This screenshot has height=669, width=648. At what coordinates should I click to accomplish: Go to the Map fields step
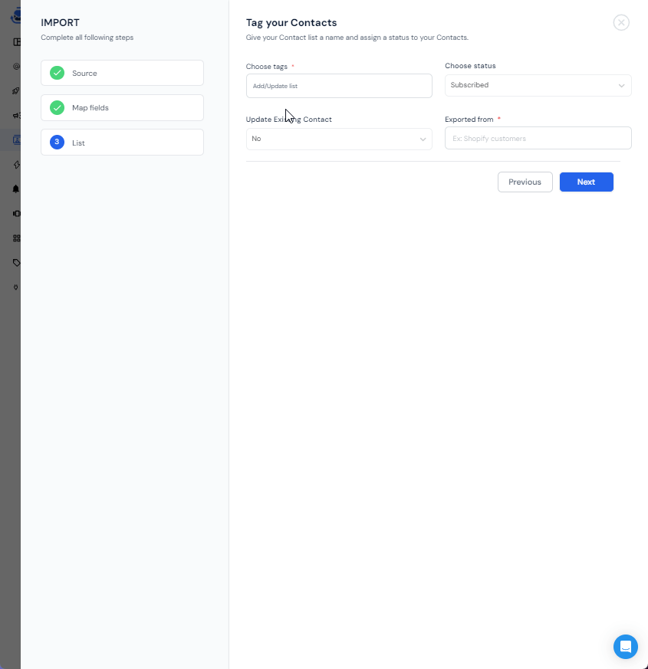123,108
